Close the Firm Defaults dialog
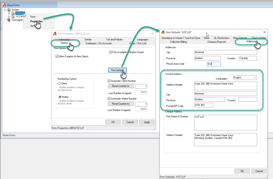273x179 pixels. 265,32
